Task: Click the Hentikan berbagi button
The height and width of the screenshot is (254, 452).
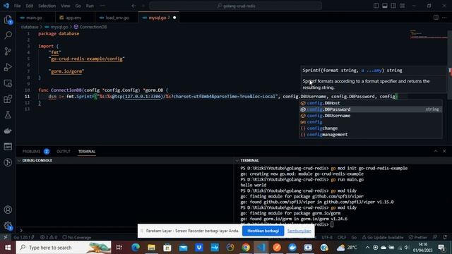Action: tap(263, 231)
